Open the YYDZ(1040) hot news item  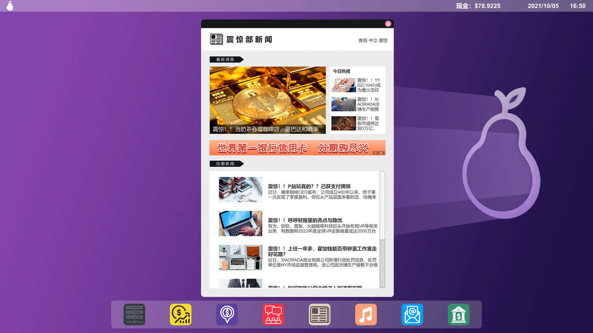(357, 85)
